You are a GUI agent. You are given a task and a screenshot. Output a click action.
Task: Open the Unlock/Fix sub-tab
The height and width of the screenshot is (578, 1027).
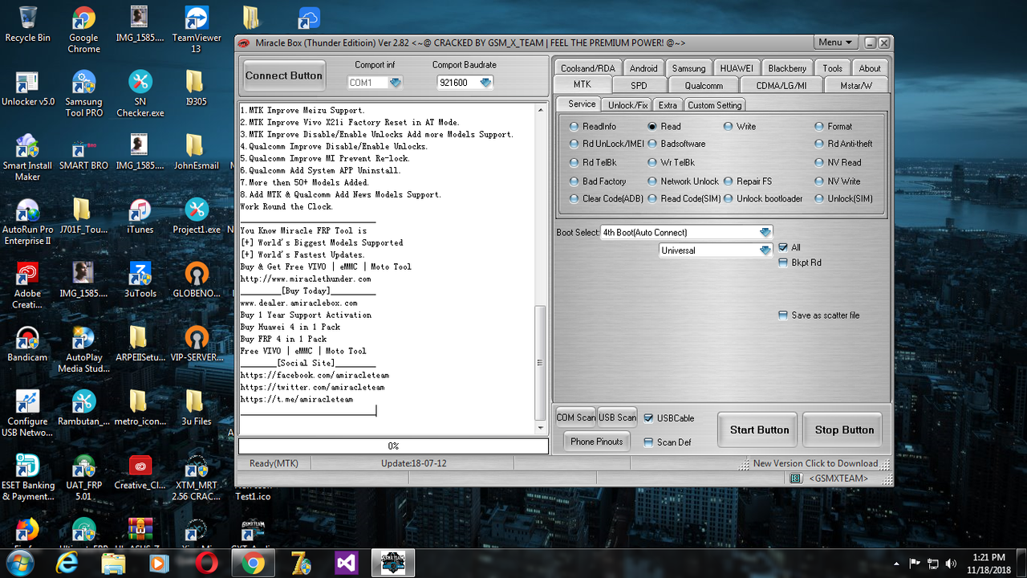(627, 105)
